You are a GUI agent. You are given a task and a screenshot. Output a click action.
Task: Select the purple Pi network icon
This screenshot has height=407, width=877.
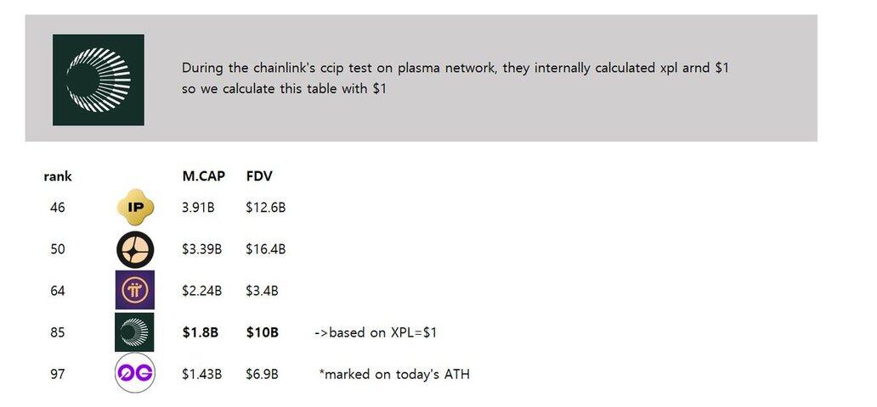tap(135, 290)
